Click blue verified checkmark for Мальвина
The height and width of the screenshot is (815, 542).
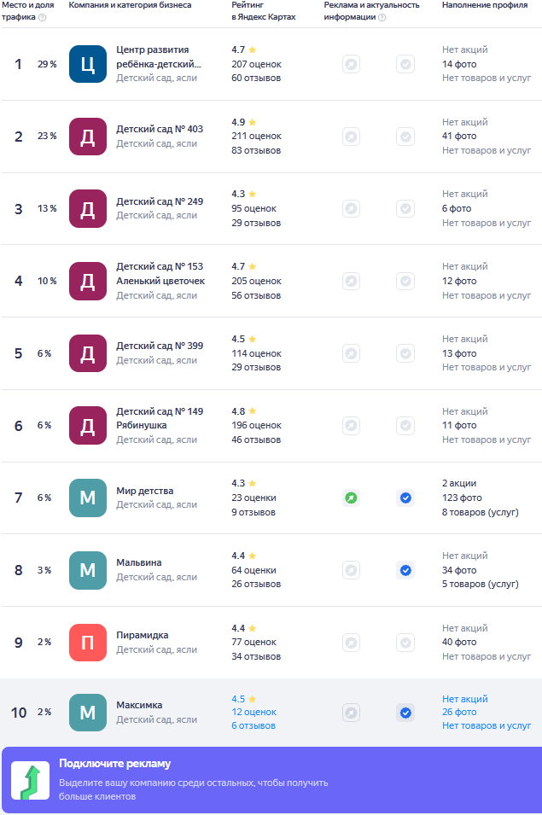coord(405,570)
